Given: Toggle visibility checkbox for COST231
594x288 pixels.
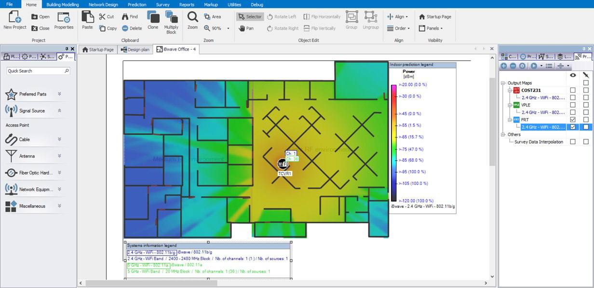Looking at the screenshot, I should pos(573,90).
